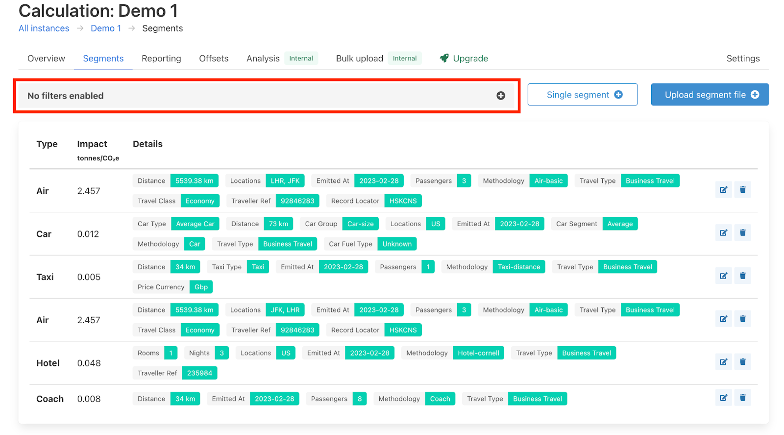
Task: Expand the No filters enabled bar
Action: 245,96
